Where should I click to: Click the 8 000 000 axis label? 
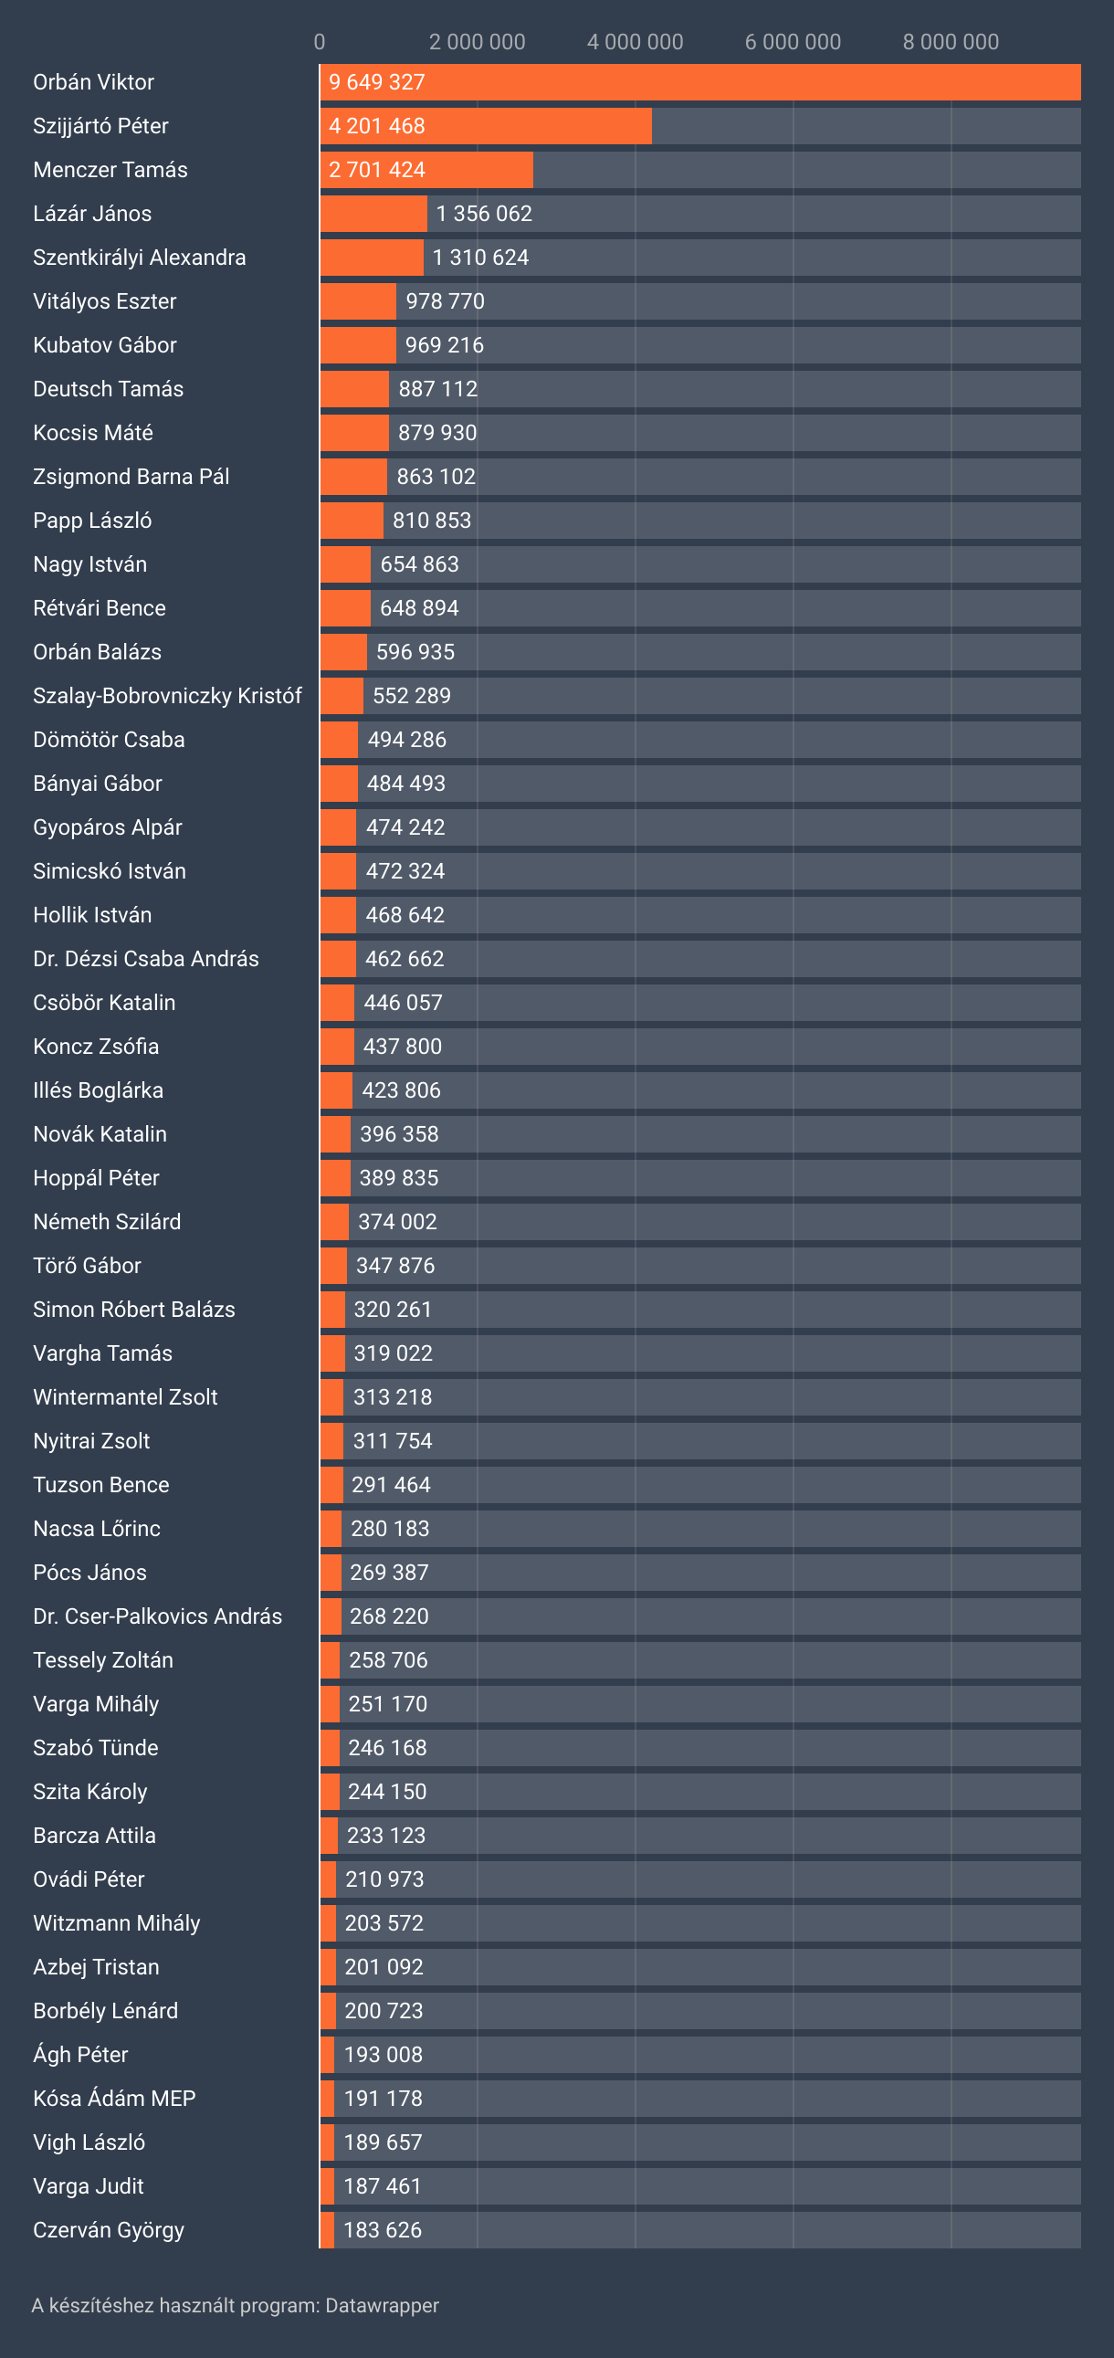click(x=951, y=42)
